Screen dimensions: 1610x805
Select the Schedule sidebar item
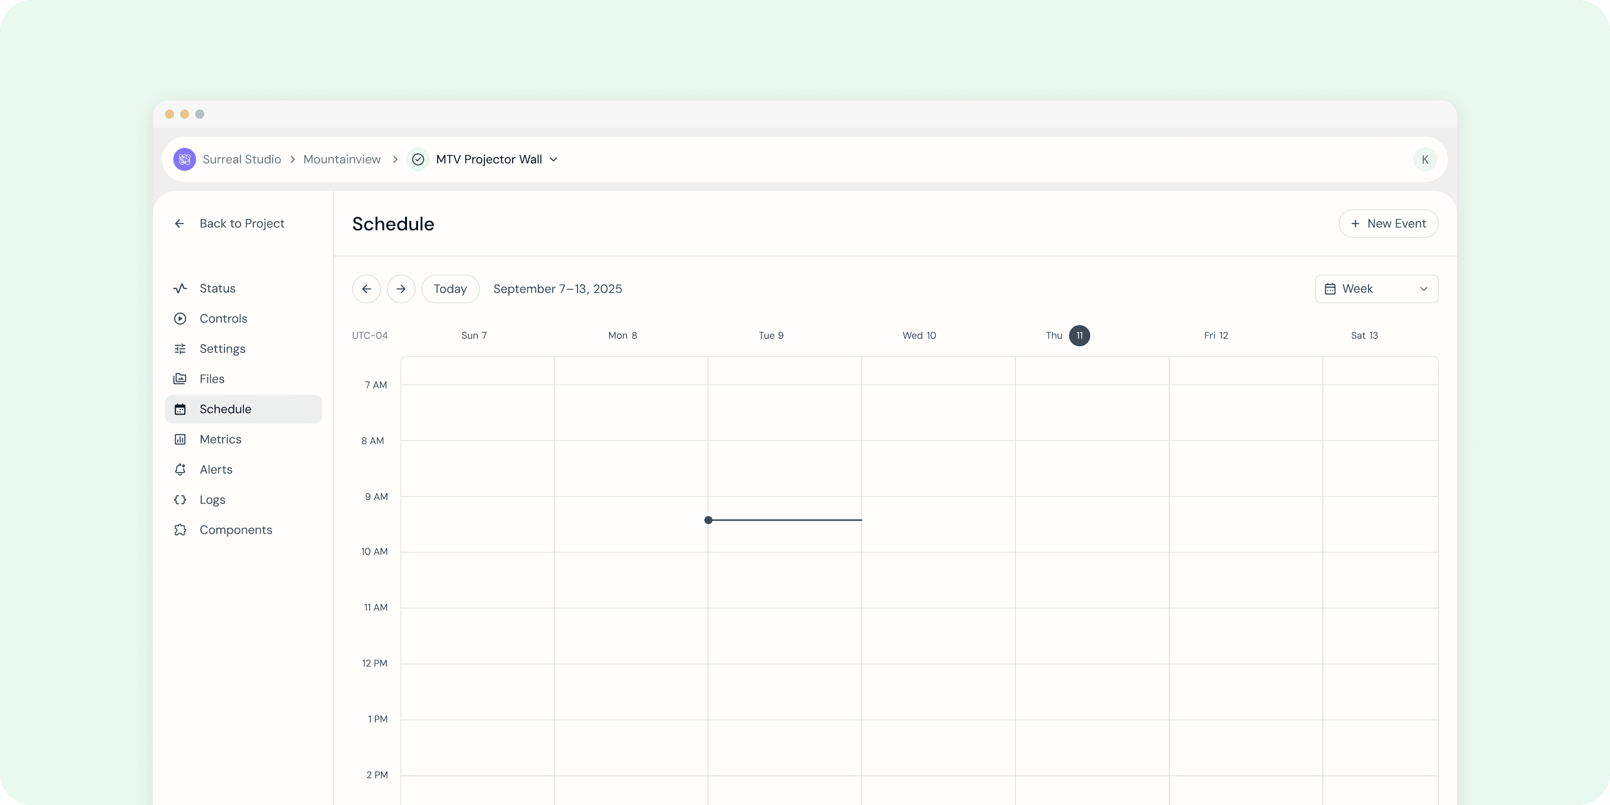[x=243, y=410]
